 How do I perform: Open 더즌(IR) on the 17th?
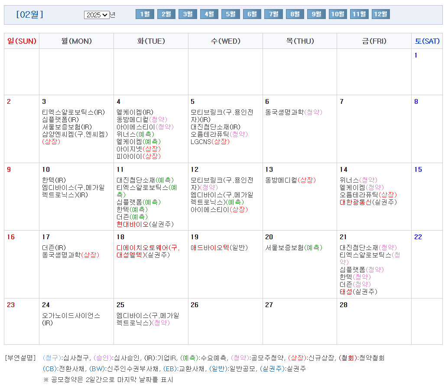54,247
